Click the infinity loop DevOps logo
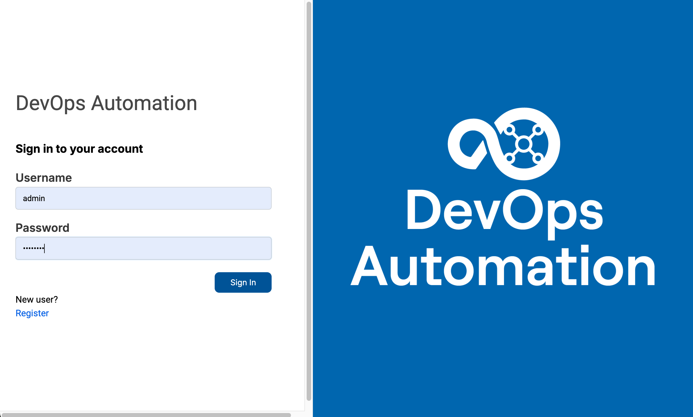 click(x=504, y=144)
